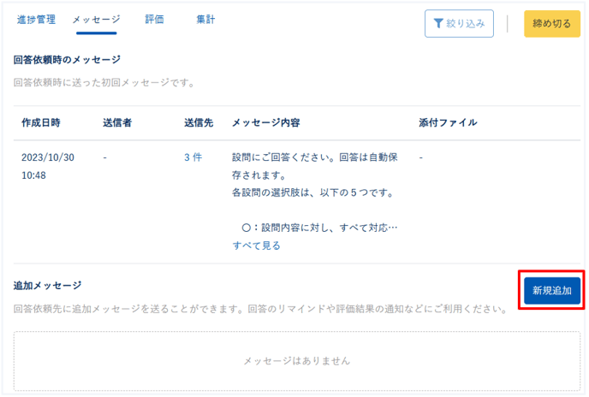Select the date 2023/10/30 10:48 cell
The image size is (589, 397).
click(x=48, y=166)
